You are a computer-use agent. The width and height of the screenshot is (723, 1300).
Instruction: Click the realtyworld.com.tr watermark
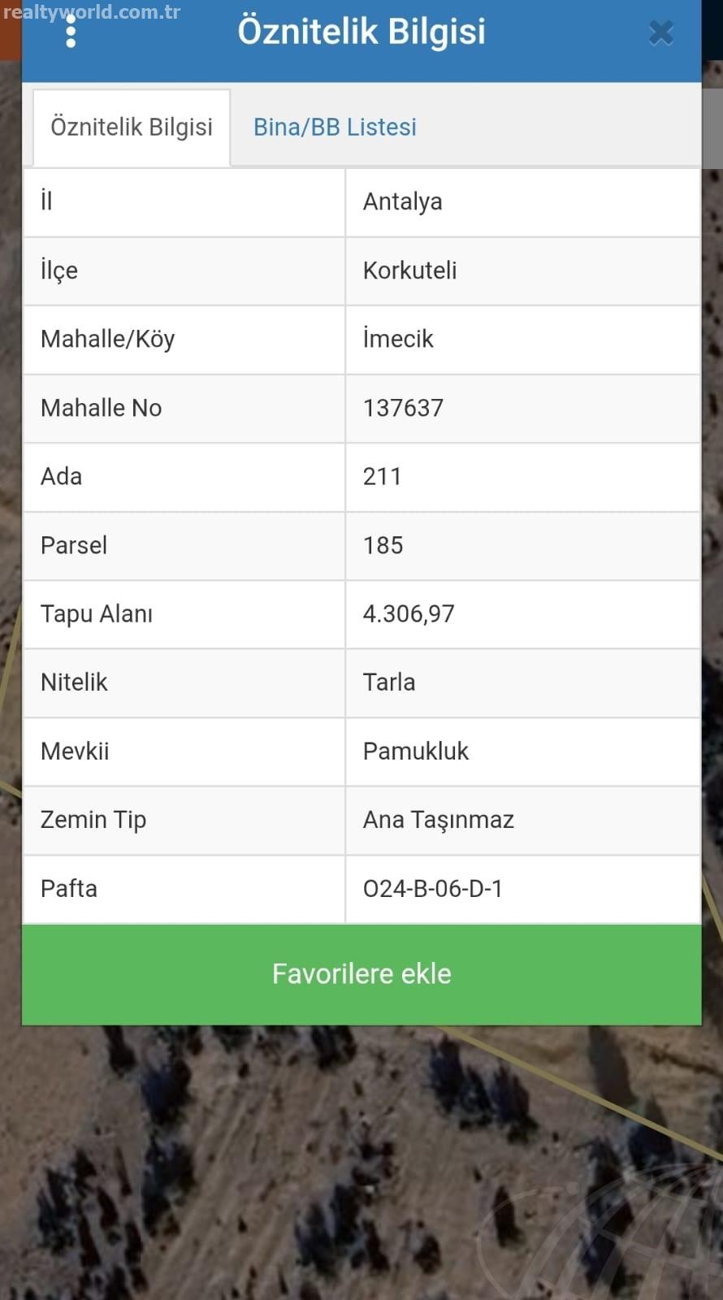[x=92, y=12]
